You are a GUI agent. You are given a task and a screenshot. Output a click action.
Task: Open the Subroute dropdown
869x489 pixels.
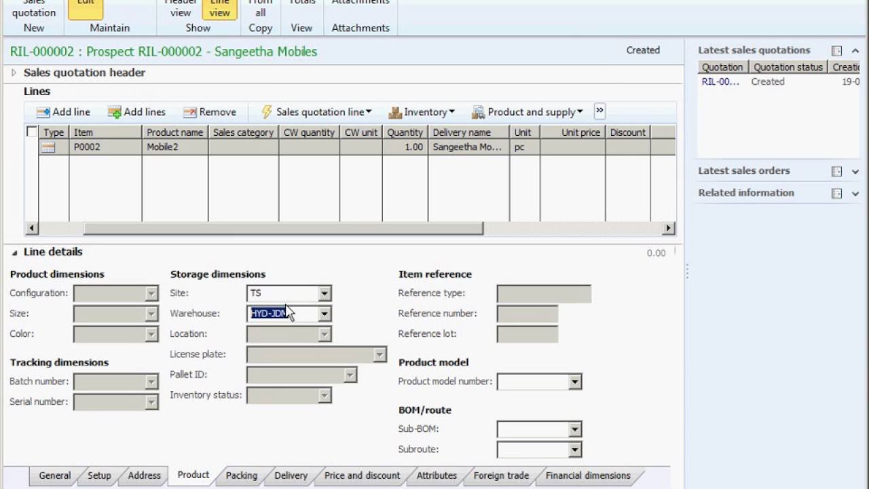pos(575,450)
